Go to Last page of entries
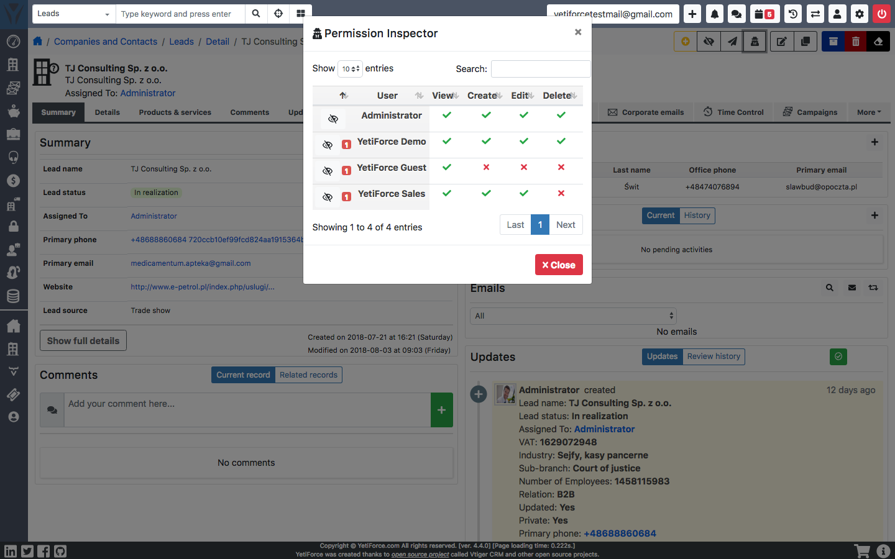The width and height of the screenshot is (895, 559). 515,225
